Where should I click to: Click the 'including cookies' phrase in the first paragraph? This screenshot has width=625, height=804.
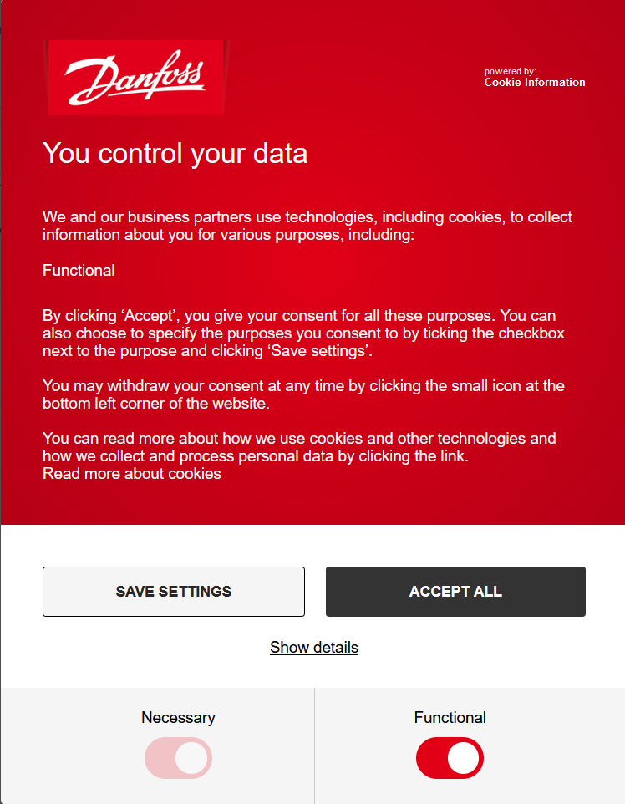click(x=449, y=217)
